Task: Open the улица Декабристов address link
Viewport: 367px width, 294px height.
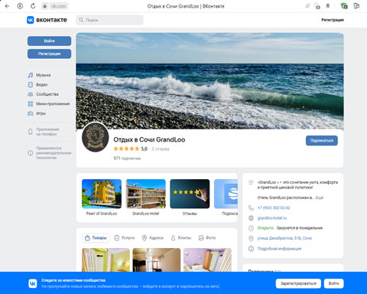Action: (284, 238)
